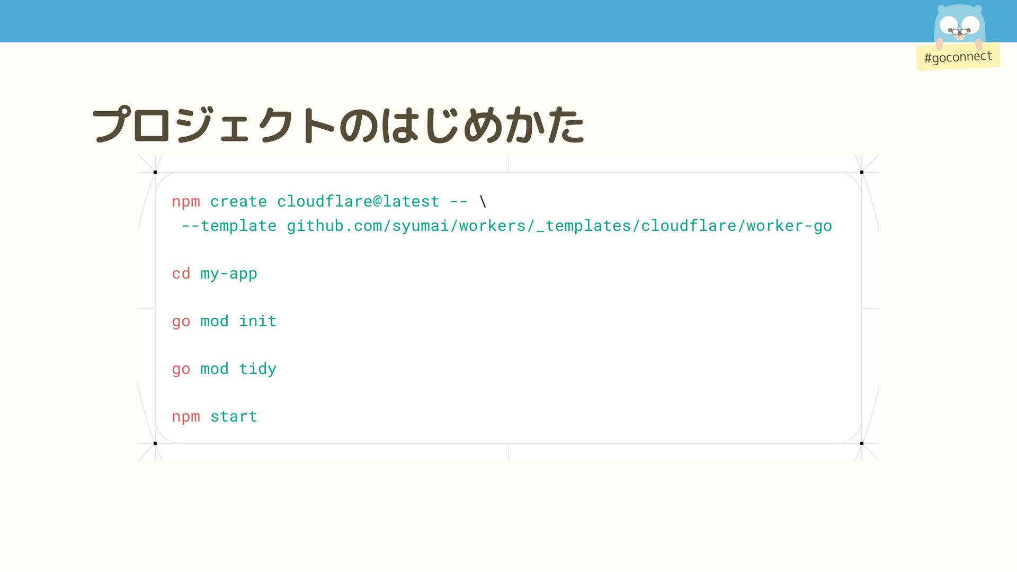Click the top-right corner handle of code box
Screen dimensions: 1017x572
coord(862,172)
